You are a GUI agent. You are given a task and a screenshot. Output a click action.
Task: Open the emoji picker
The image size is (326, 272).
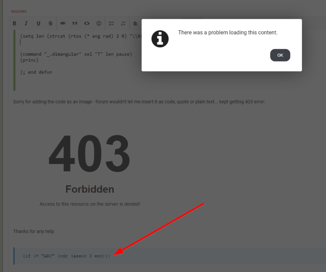click(99, 24)
